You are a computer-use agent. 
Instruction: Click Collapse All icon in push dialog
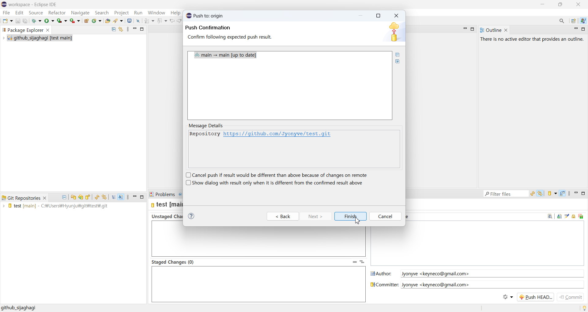[x=398, y=55]
